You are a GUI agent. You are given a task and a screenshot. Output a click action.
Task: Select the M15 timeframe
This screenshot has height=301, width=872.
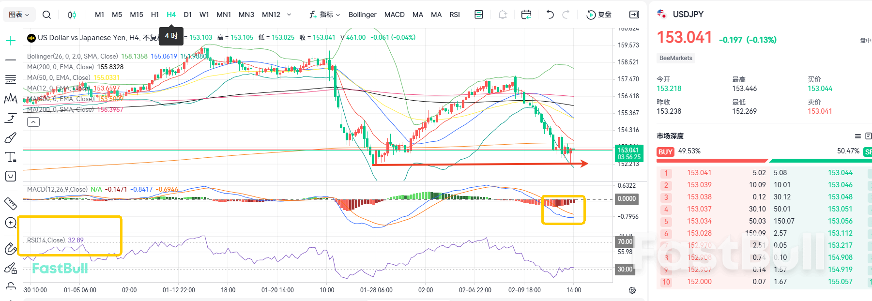[137, 15]
